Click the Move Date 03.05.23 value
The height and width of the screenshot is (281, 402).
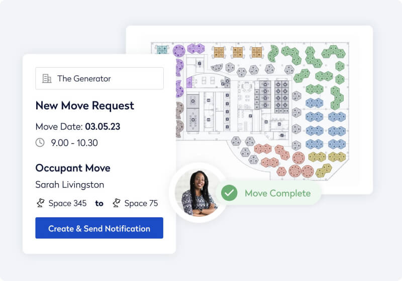click(103, 126)
